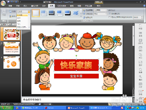
Task: Click 换装 icon in right sidebar
Action: click(x=140, y=71)
